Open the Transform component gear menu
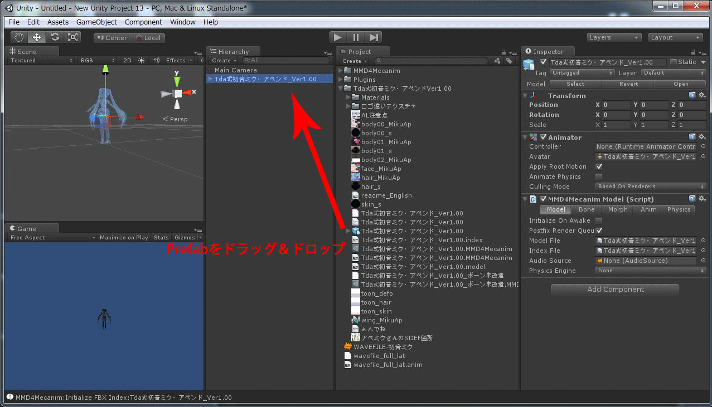 coord(702,95)
